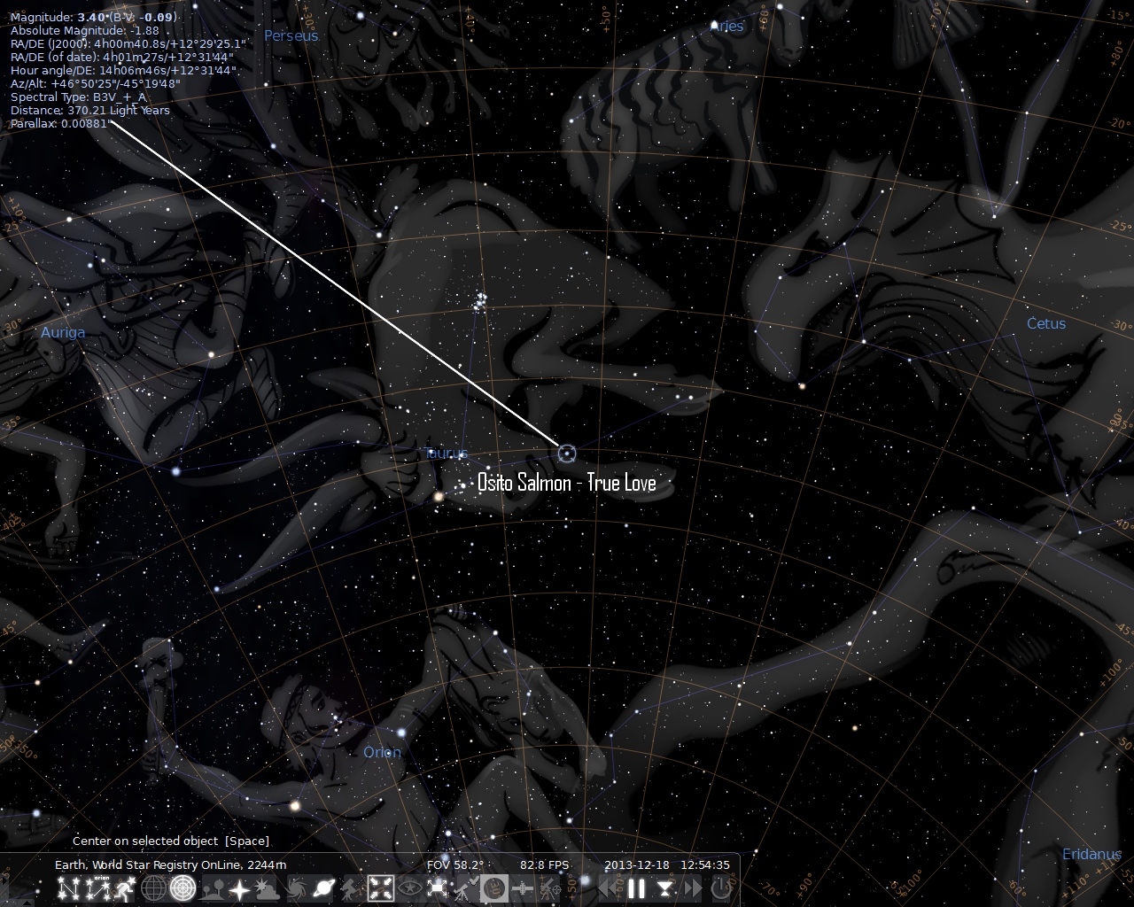
Task: Toggle constellation labels icon
Action: [97, 888]
